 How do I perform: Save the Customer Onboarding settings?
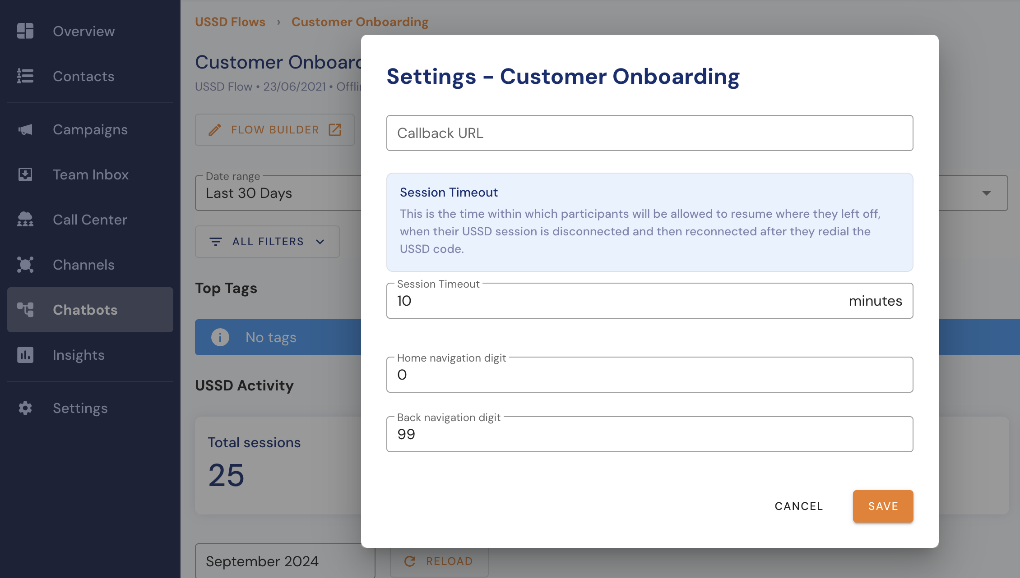883,506
